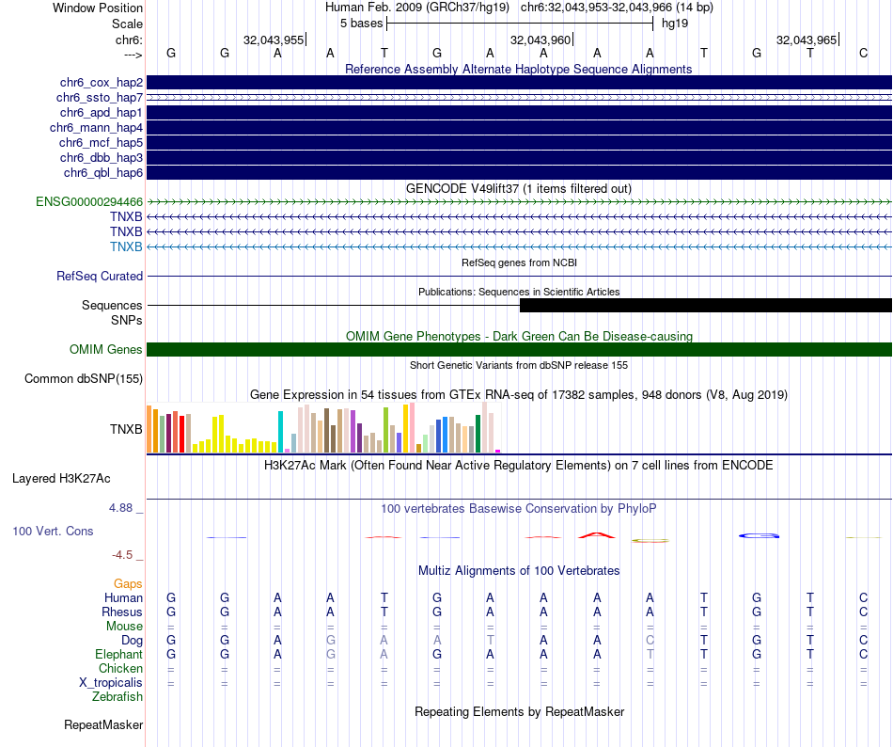Click the chr6_ssto_hap7 track label
893x747 pixels.
click(x=100, y=98)
